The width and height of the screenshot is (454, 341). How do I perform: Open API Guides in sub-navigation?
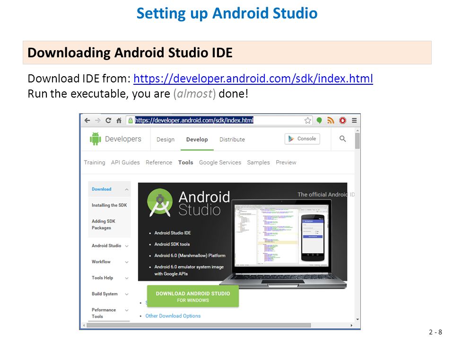click(125, 162)
